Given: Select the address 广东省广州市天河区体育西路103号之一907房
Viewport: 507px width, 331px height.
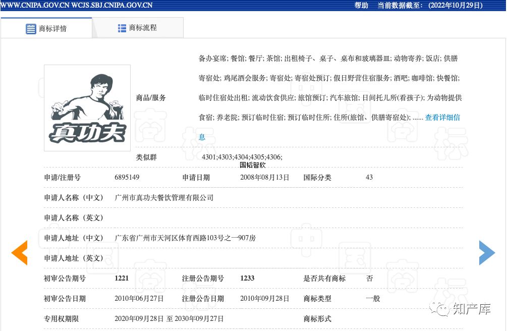Looking at the screenshot, I should pyautogui.click(x=185, y=238).
